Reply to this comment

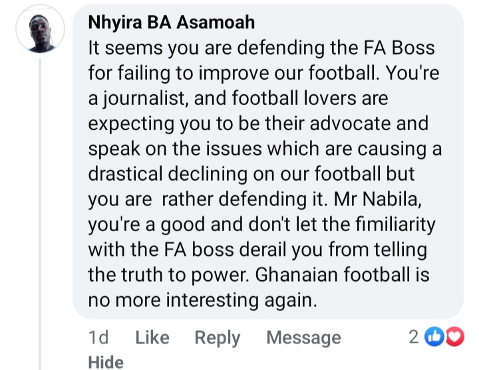217,337
